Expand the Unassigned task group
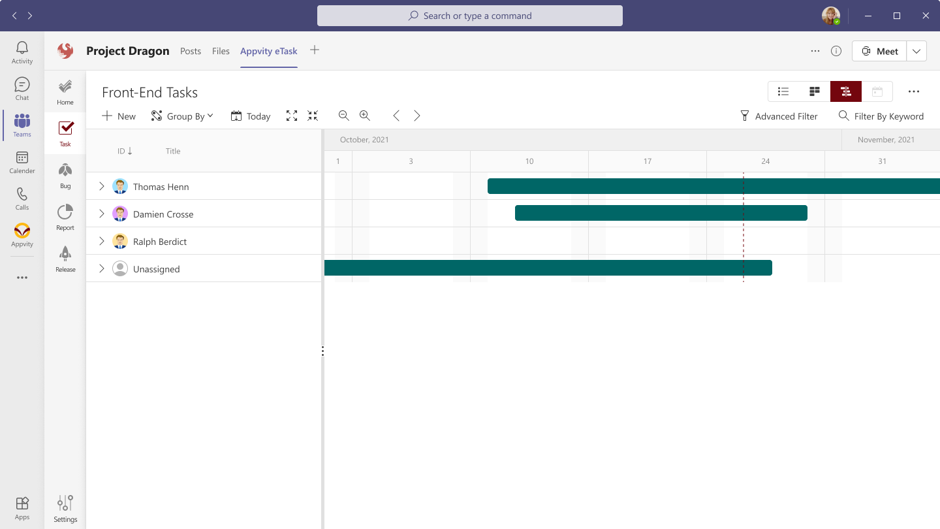Screen dimensions: 940x529 click(x=101, y=268)
